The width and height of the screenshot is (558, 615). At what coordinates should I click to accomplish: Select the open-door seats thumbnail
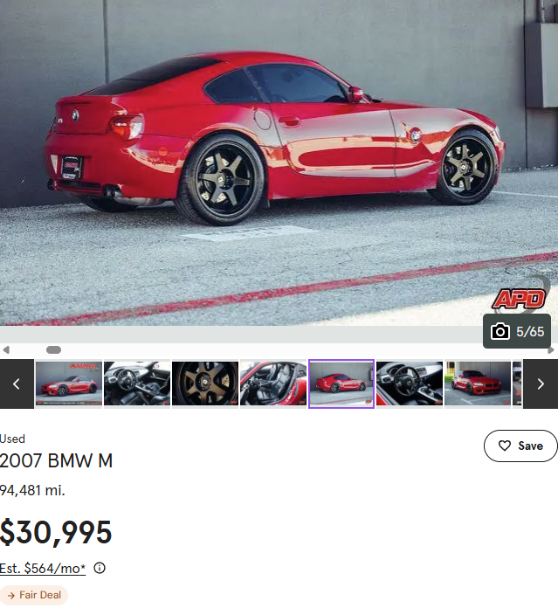(x=273, y=384)
